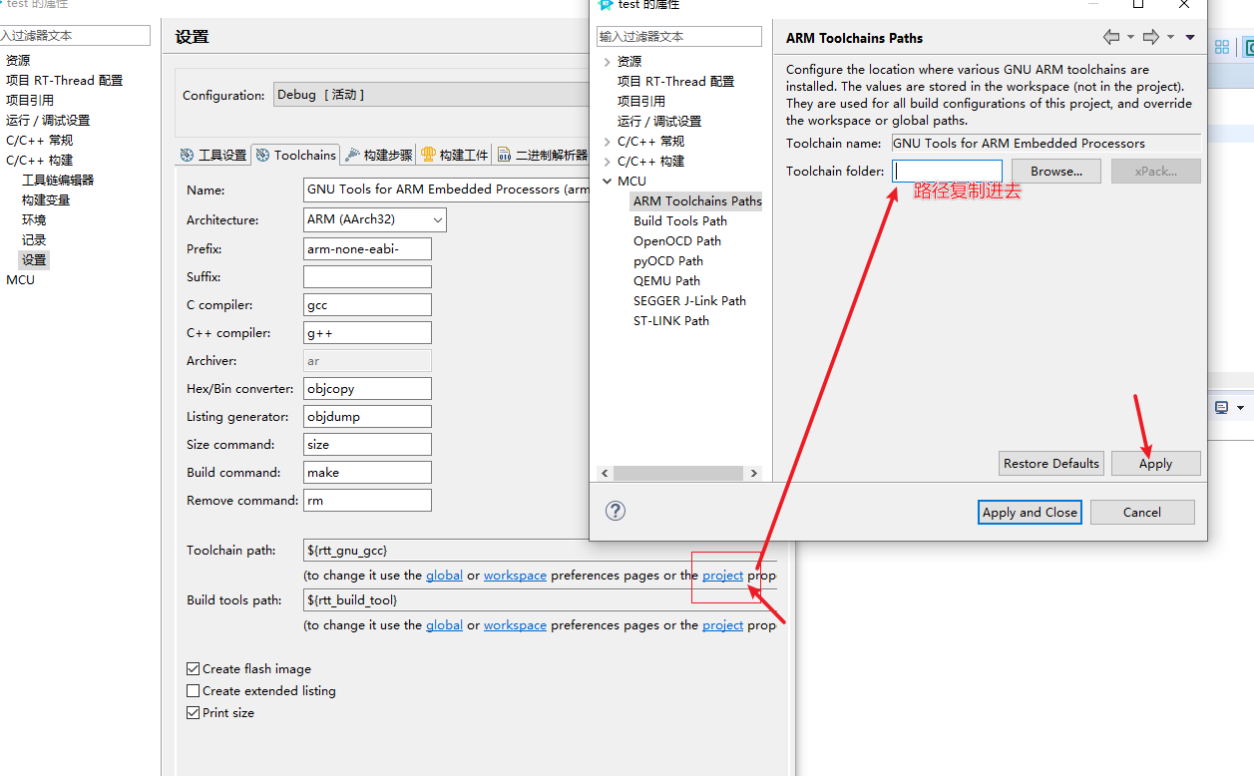Enable Create extended listing checkbox
The width and height of the screenshot is (1254, 776).
coord(193,691)
